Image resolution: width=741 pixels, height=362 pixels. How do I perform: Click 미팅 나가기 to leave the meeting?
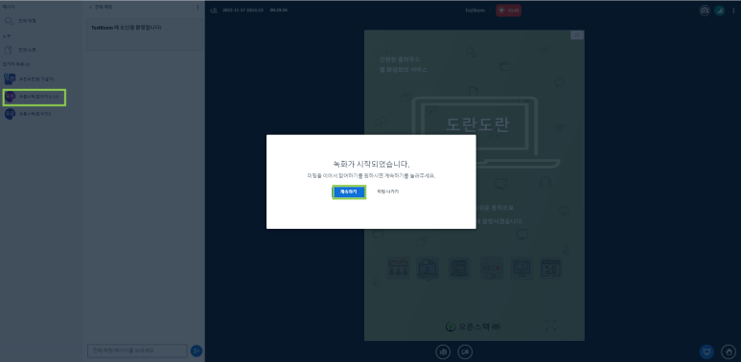387,192
